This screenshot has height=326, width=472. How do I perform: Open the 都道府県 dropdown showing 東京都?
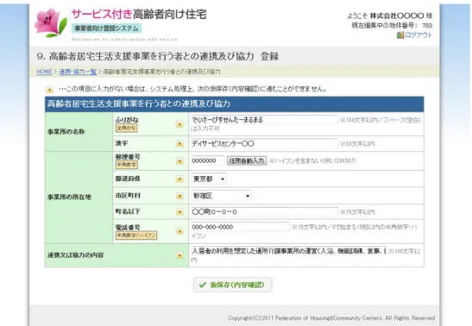pos(209,179)
